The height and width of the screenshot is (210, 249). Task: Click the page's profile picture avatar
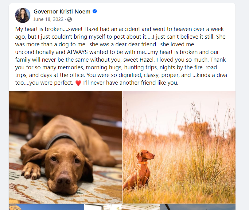[x=23, y=15]
